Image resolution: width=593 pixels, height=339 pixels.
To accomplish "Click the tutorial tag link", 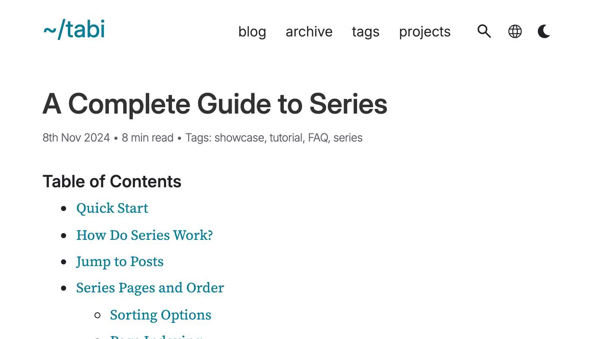I will 286,138.
